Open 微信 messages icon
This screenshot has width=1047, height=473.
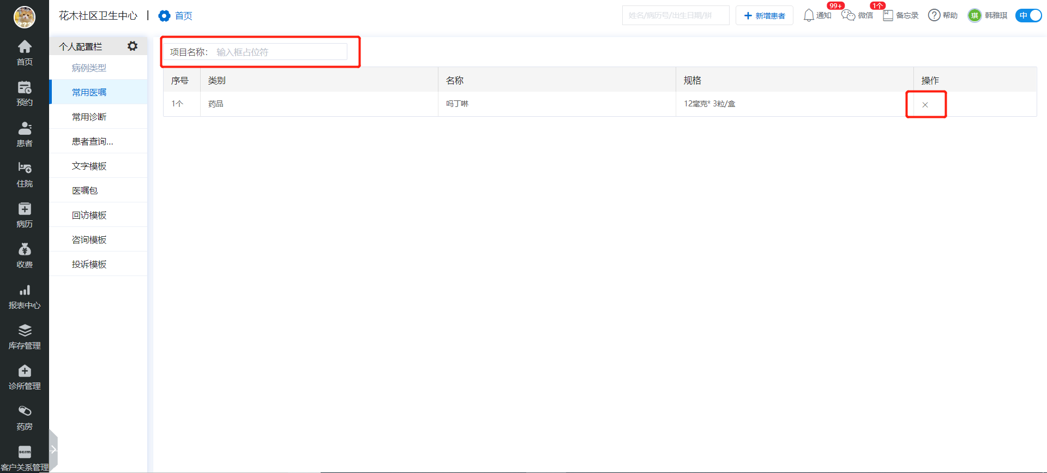(857, 15)
